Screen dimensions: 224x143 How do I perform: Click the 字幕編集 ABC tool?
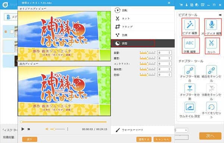click(190, 45)
